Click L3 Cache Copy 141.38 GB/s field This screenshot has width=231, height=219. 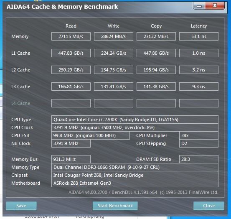pos(156,87)
